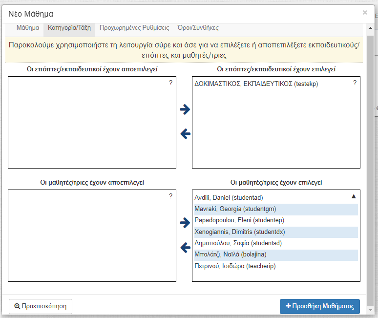
Task: Click help question mark in deselected students box
Action: click(170, 196)
